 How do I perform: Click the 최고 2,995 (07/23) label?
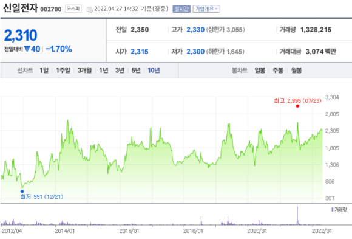point(297,100)
